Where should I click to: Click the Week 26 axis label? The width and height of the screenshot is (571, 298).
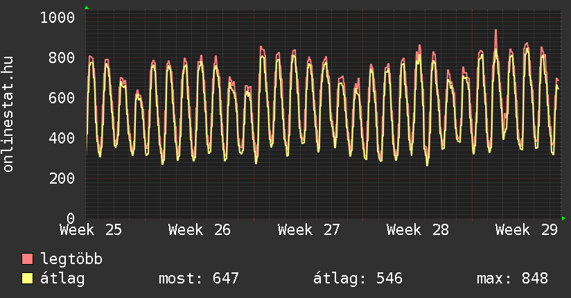(x=200, y=230)
